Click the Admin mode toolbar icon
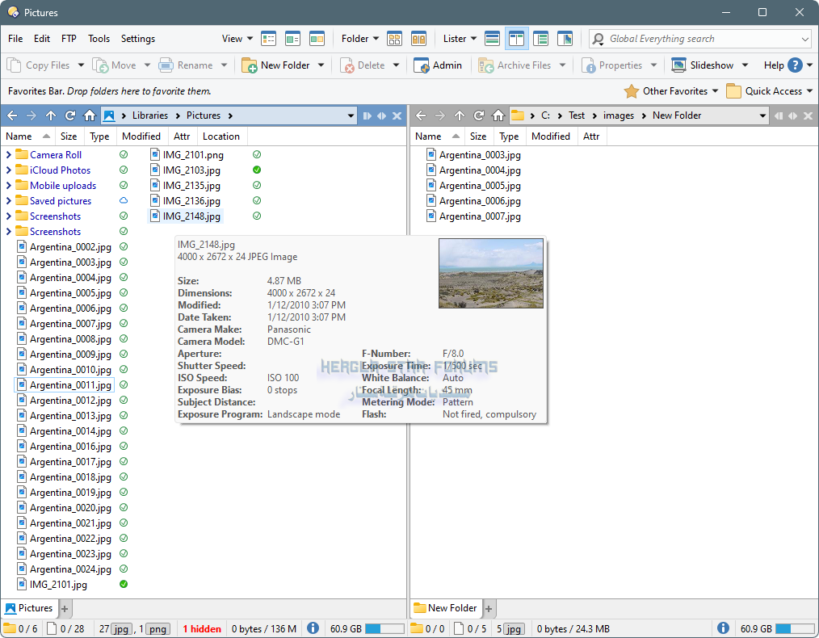 (x=438, y=65)
